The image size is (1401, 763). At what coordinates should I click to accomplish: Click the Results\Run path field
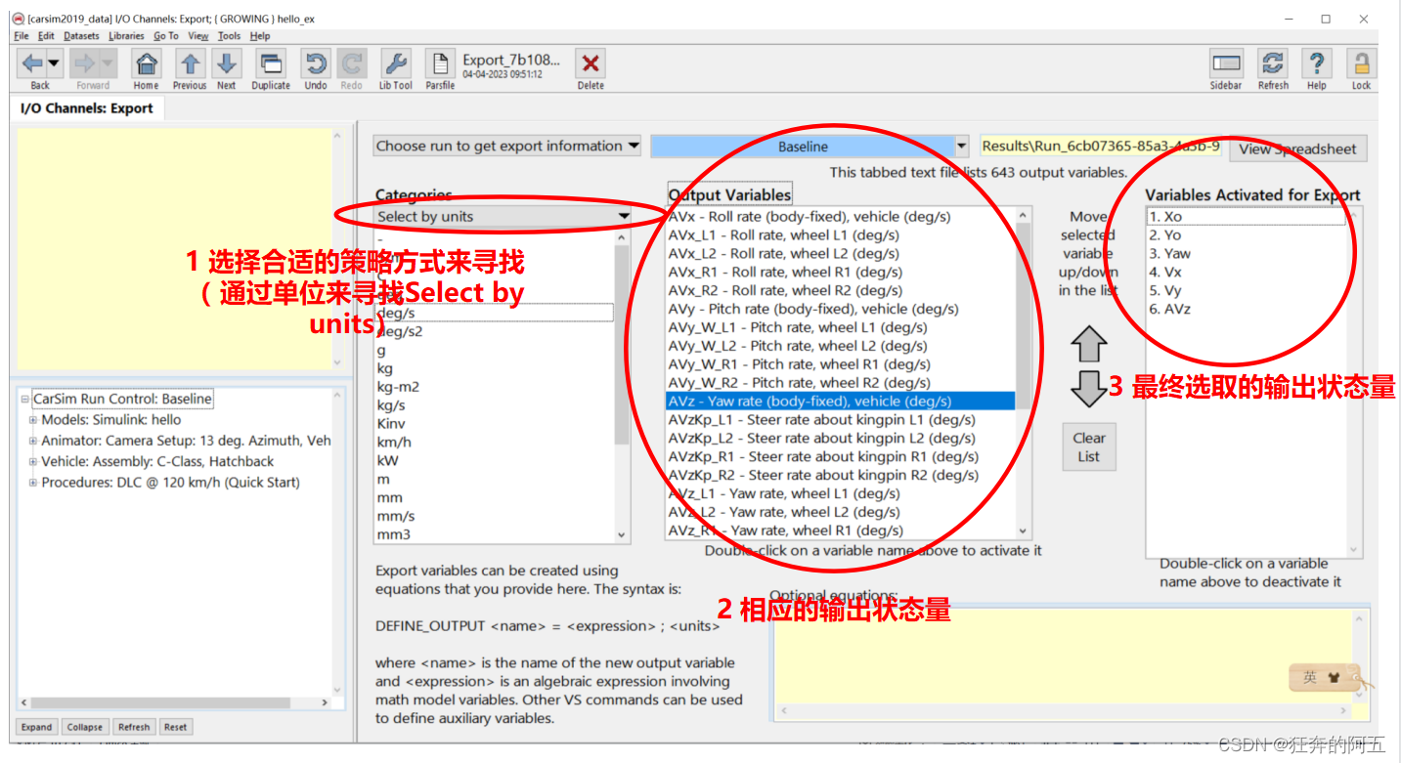[1101, 146]
